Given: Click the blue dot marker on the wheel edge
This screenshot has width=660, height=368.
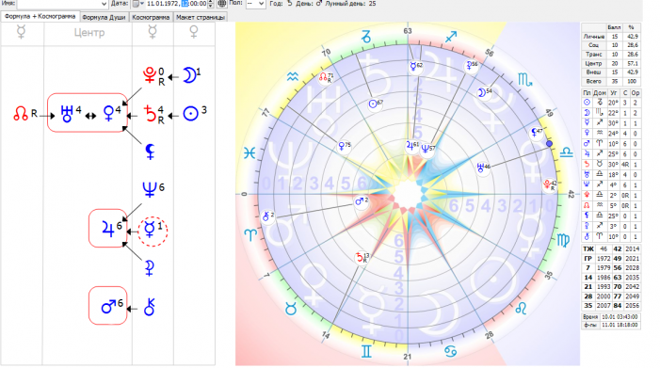Looking at the screenshot, I should pos(549,144).
